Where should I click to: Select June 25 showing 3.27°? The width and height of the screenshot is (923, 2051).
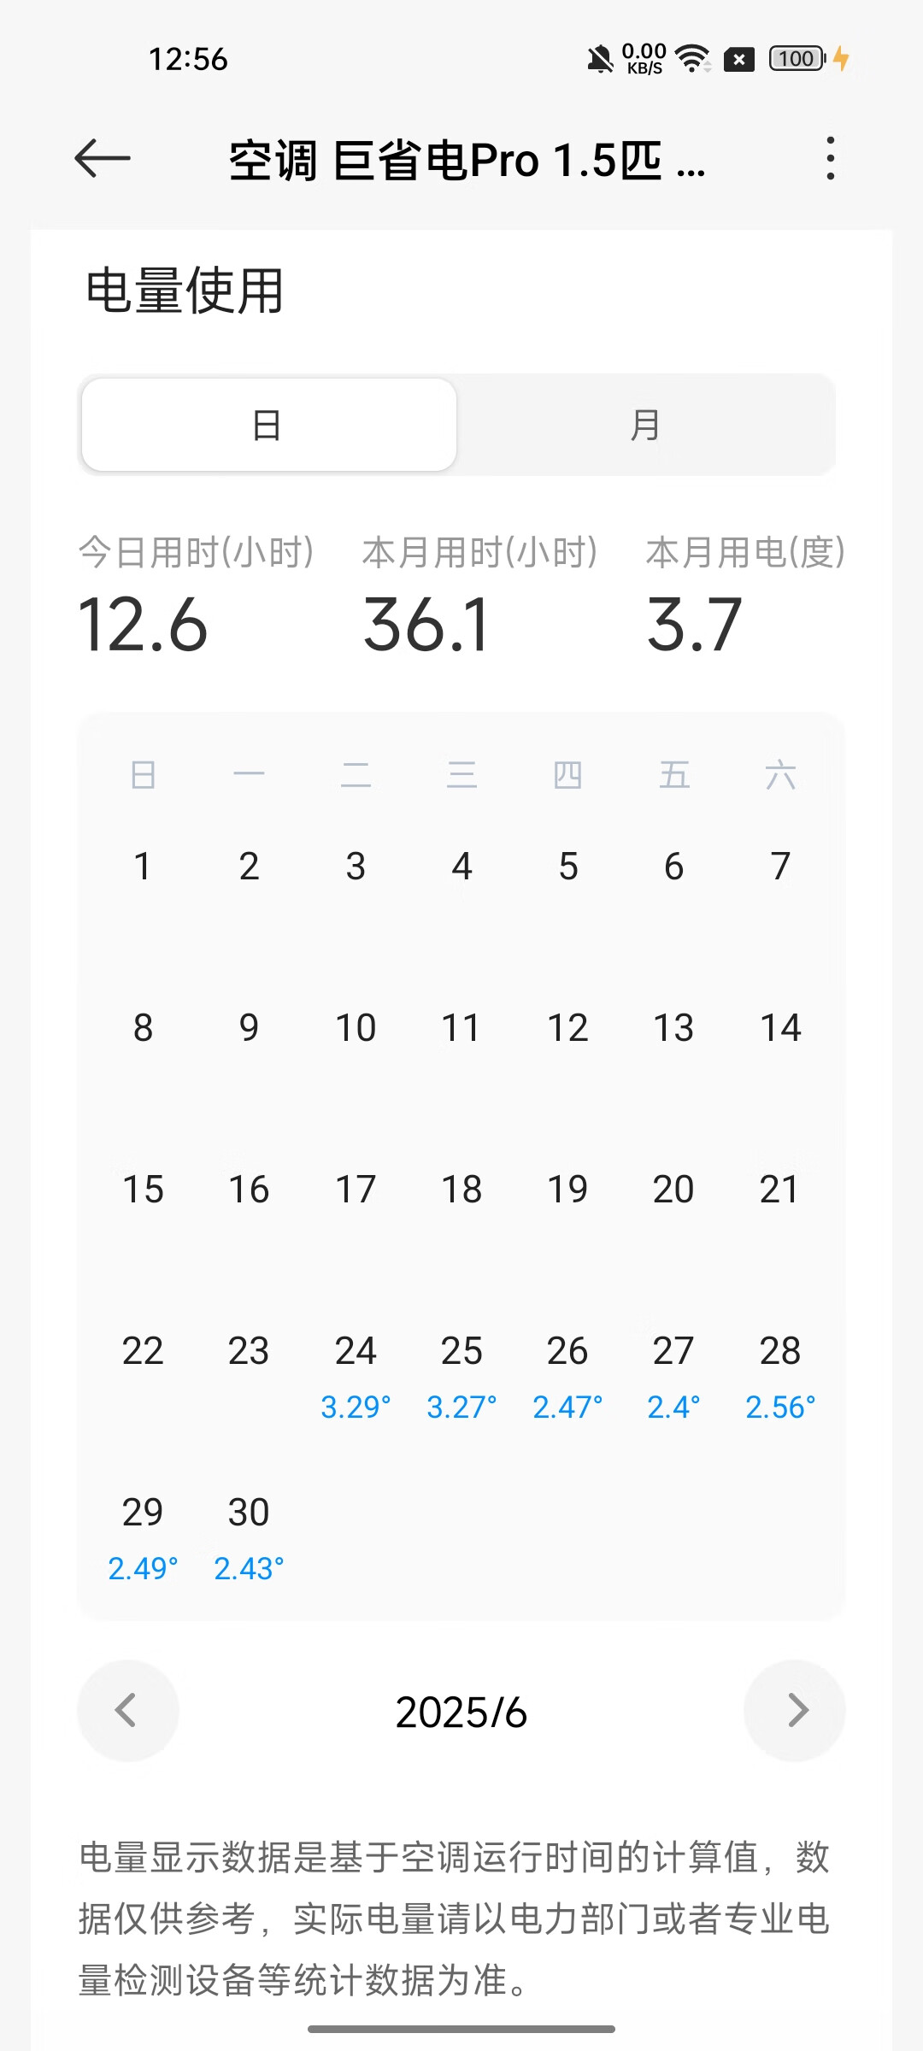click(461, 1375)
